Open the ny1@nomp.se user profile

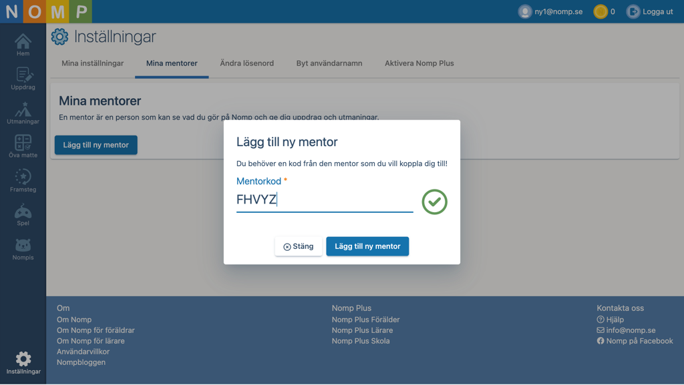[550, 12]
